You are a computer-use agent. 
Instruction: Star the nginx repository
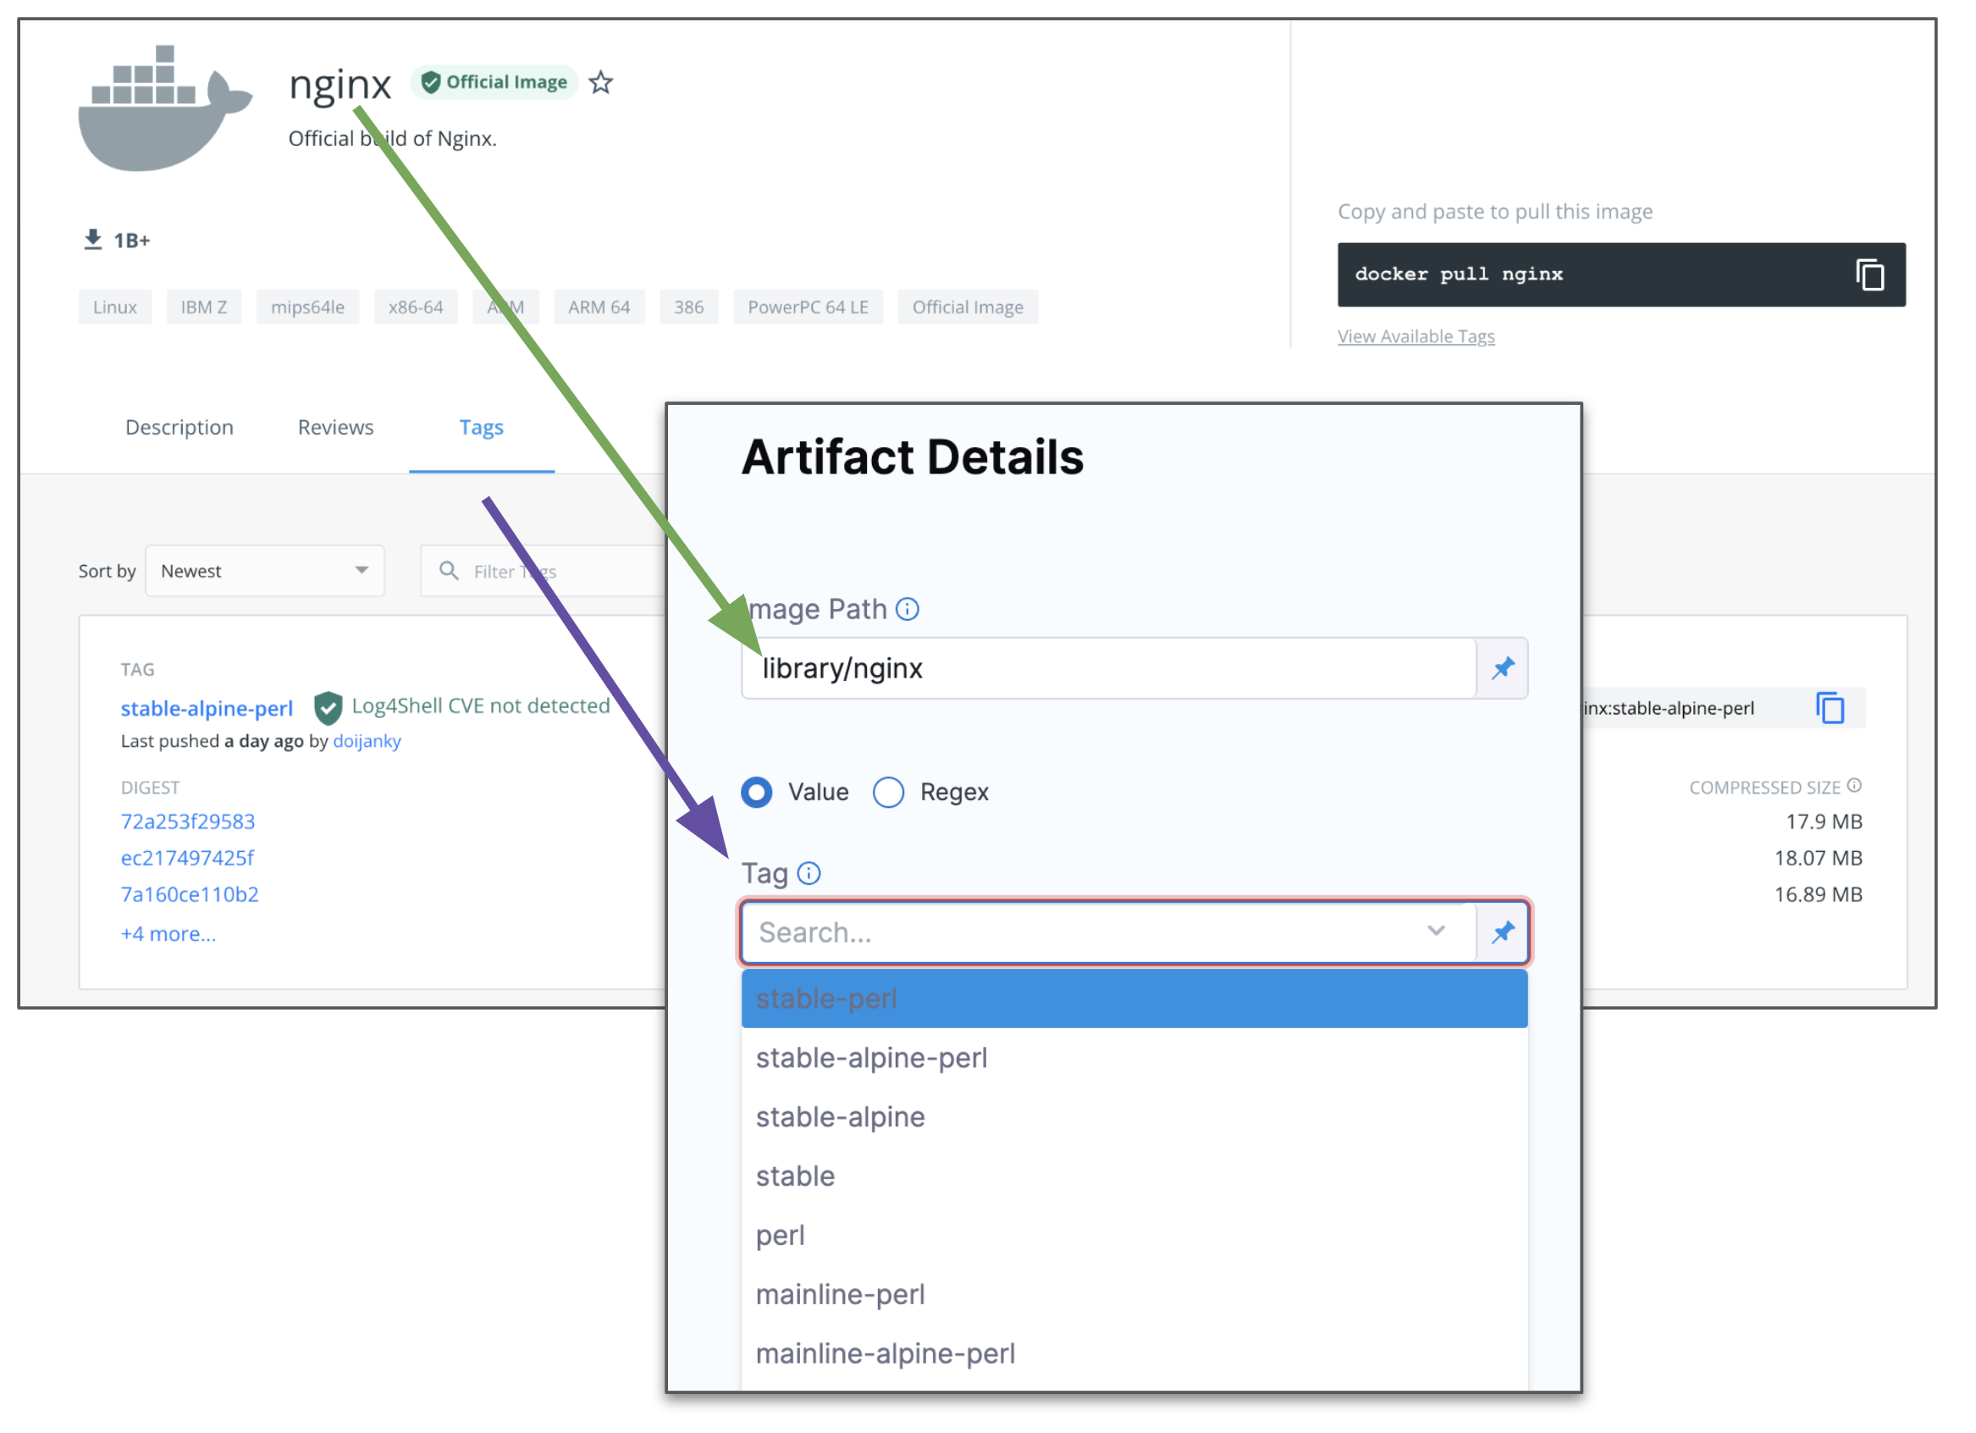coord(600,83)
